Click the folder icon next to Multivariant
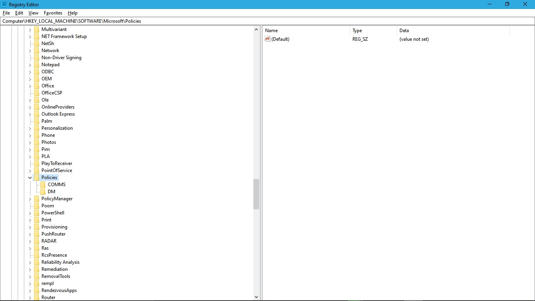Viewport: 535px width, 301px height. [x=36, y=29]
